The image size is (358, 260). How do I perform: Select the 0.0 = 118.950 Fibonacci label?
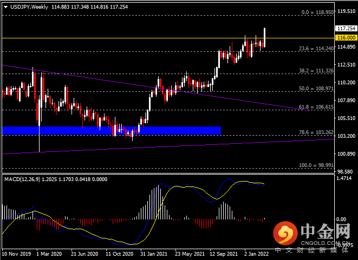coord(317,12)
